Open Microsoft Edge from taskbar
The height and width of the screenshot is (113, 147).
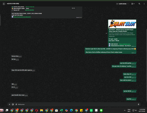(71, 110)
